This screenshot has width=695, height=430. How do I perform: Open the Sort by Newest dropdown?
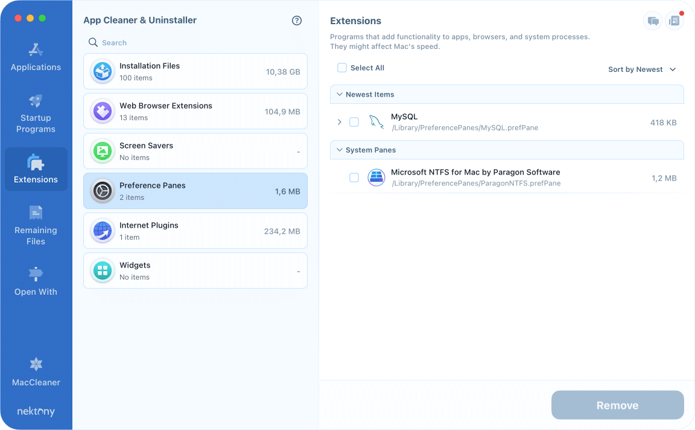(642, 69)
